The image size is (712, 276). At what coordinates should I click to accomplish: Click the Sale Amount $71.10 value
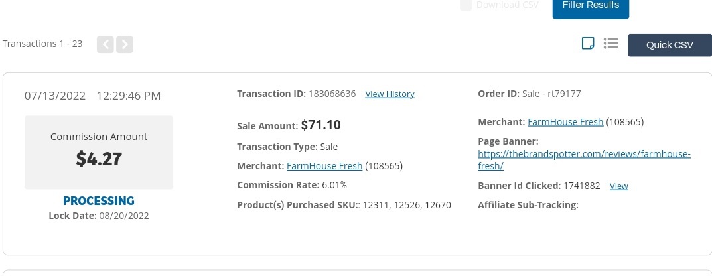click(x=320, y=125)
